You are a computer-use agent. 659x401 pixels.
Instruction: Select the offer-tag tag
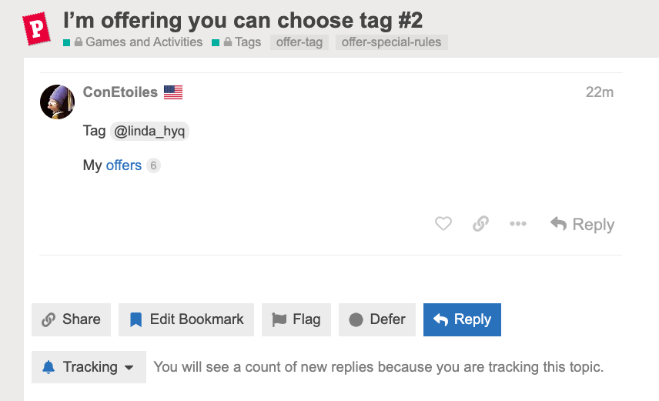(299, 42)
